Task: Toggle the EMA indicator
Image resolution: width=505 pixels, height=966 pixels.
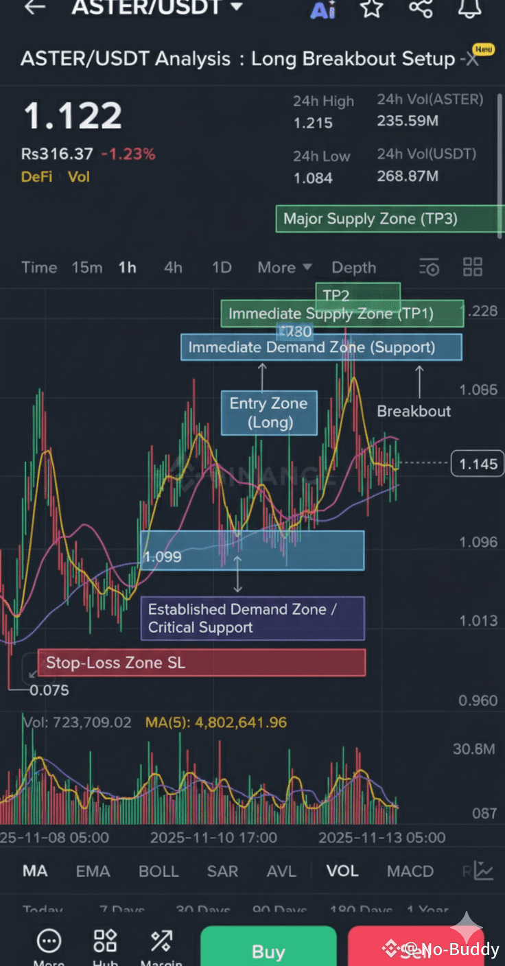Action: coord(93,871)
